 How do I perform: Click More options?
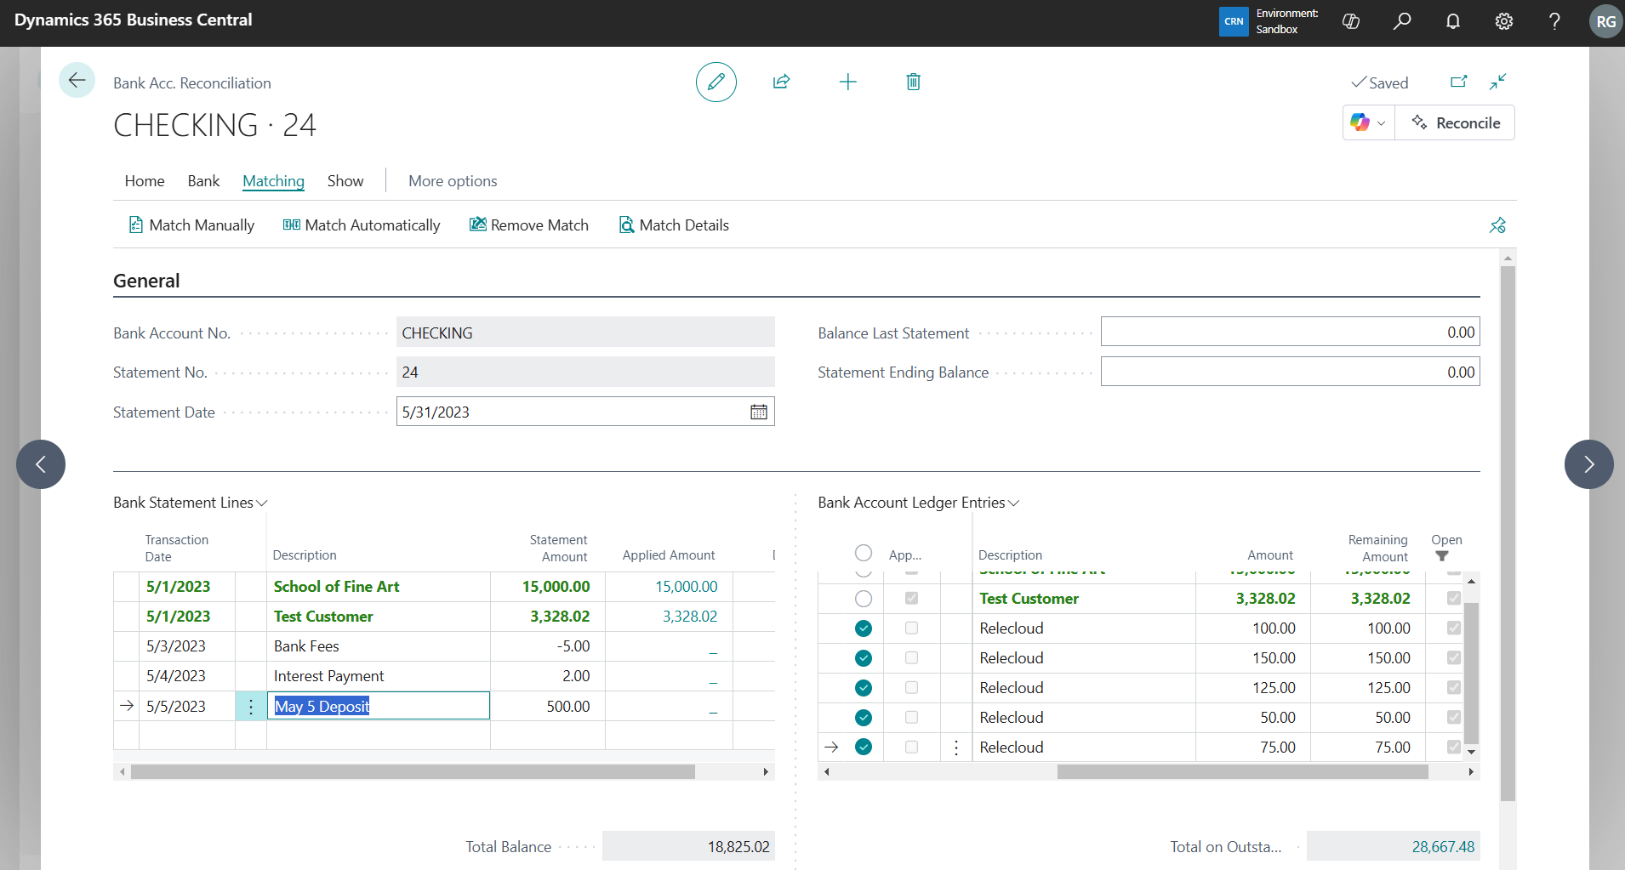click(x=453, y=181)
